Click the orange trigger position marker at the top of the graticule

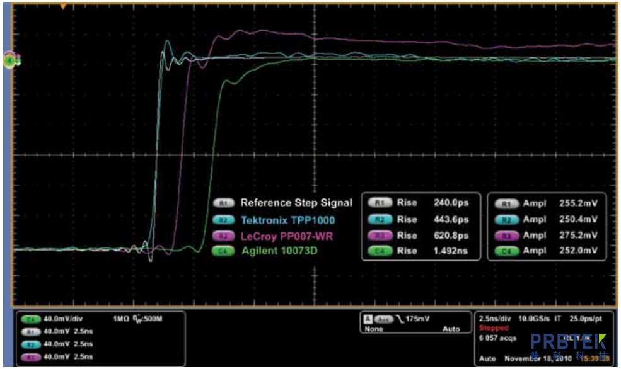(62, 6)
